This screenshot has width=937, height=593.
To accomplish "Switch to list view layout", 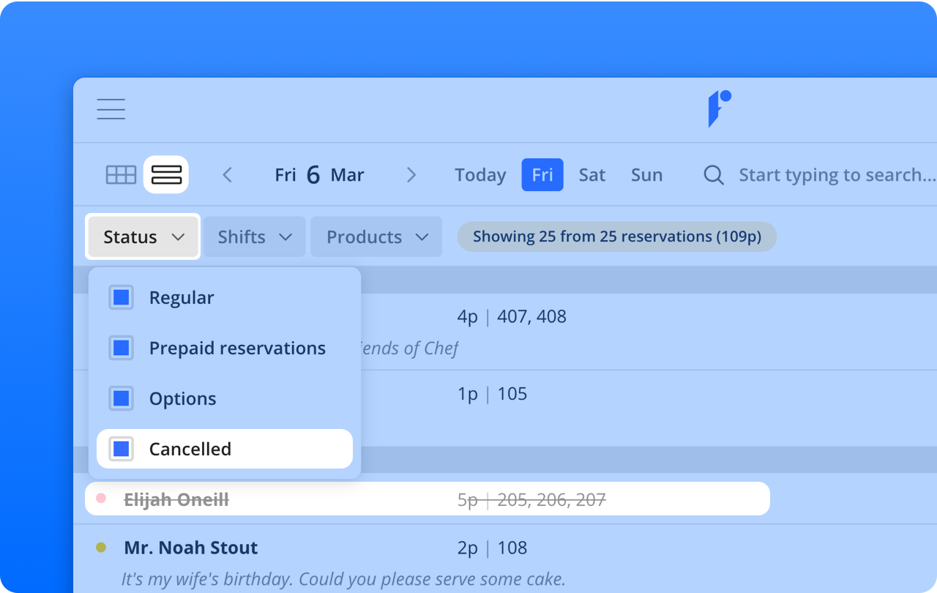I will pos(166,175).
